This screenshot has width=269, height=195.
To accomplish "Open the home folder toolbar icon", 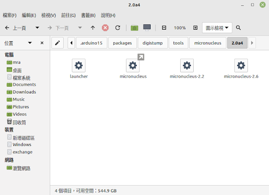I will (x=134, y=28).
